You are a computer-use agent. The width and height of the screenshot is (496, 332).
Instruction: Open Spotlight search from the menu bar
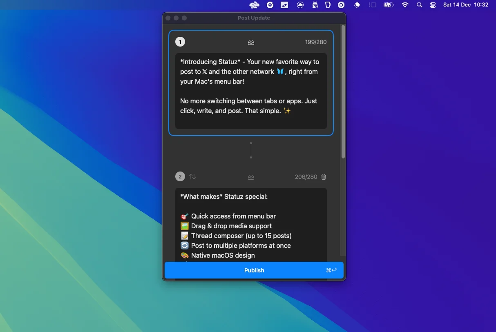pyautogui.click(x=419, y=5)
